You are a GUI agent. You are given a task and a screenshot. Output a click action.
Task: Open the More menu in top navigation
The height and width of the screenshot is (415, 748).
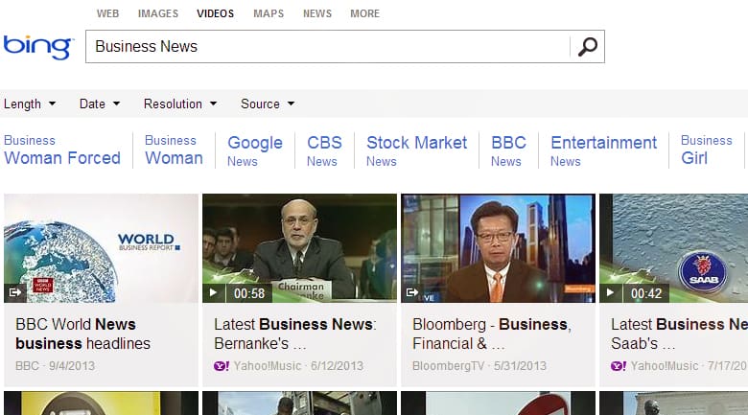tap(364, 13)
